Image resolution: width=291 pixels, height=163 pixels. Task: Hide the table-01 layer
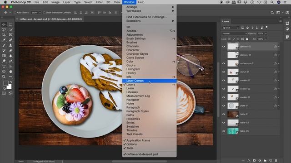(x=223, y=114)
